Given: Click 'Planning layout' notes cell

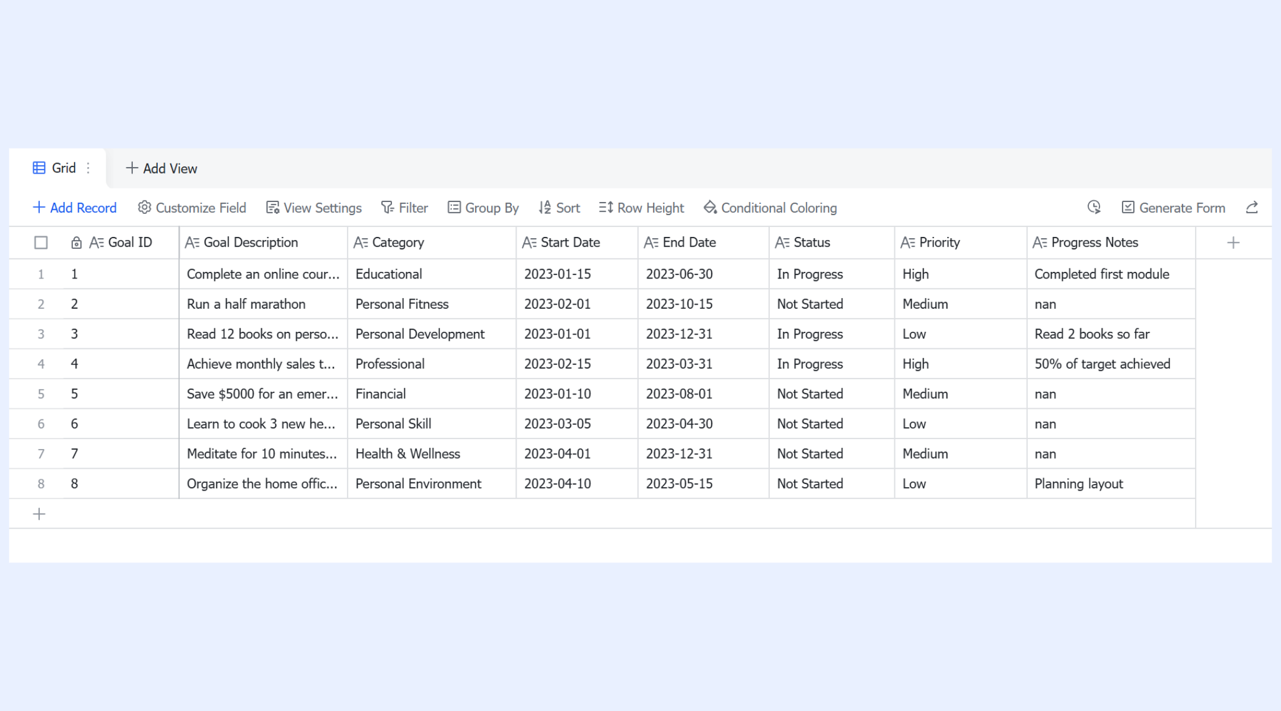Looking at the screenshot, I should coord(1111,483).
